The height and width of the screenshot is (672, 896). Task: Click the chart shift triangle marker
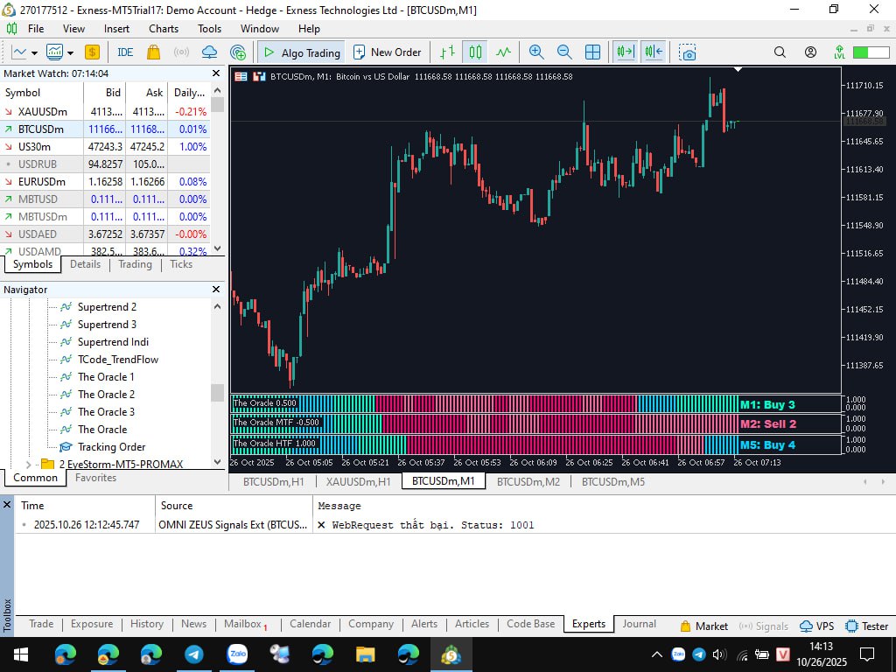coord(738,69)
